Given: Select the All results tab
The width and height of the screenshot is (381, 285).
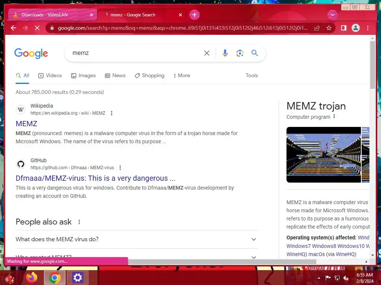Looking at the screenshot, I should (22, 76).
